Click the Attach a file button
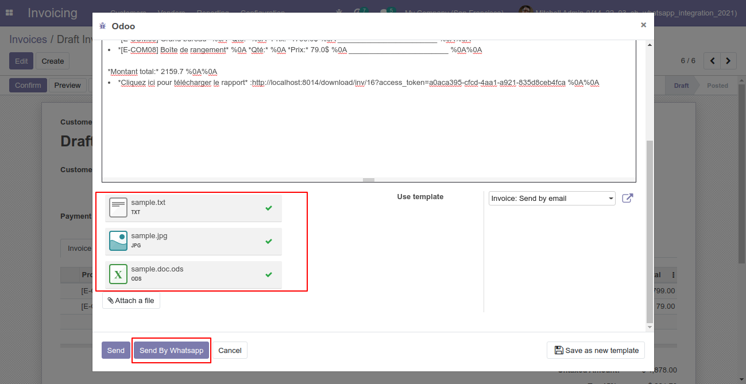This screenshot has width=746, height=384. [131, 300]
